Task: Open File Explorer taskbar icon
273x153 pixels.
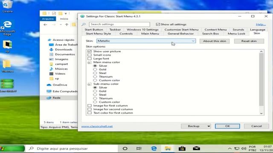Action: [x=168, y=148]
